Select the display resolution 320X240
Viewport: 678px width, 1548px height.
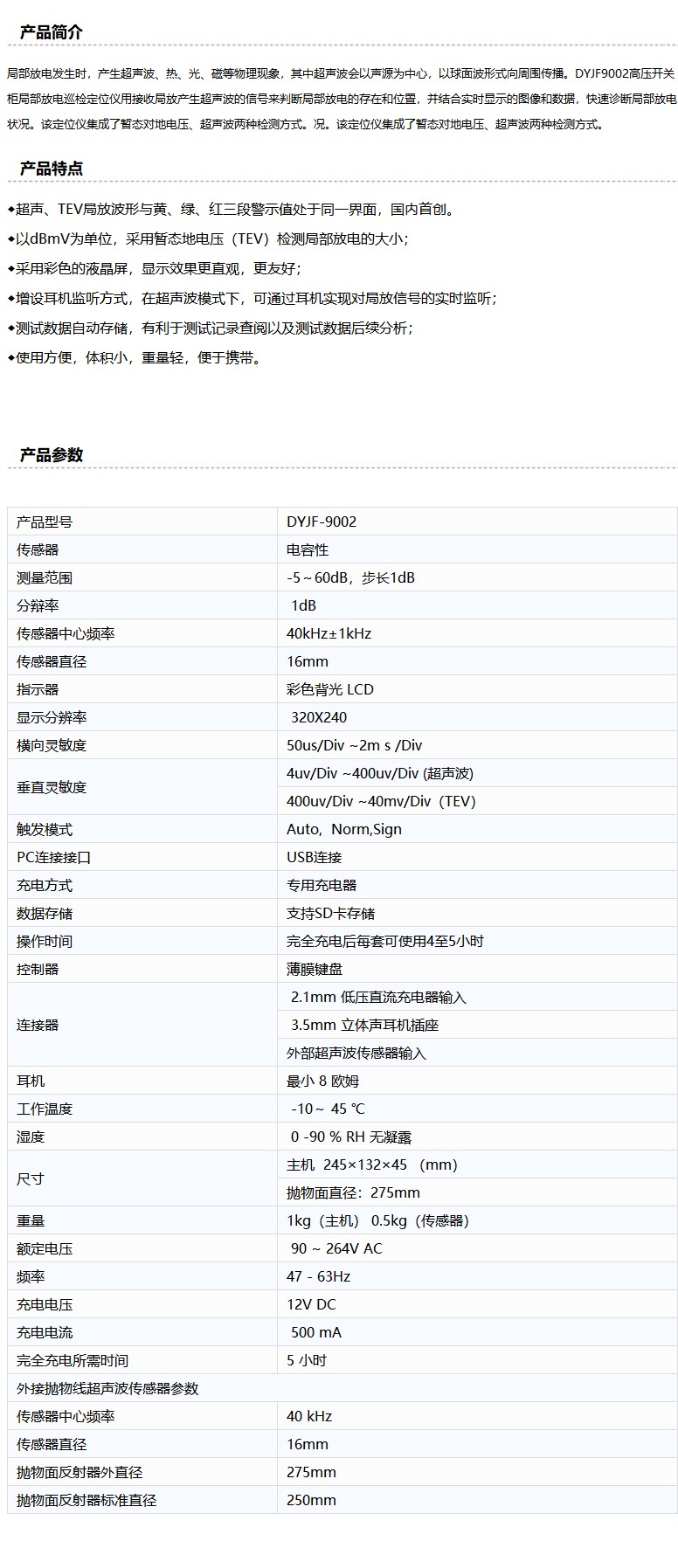[x=319, y=717]
